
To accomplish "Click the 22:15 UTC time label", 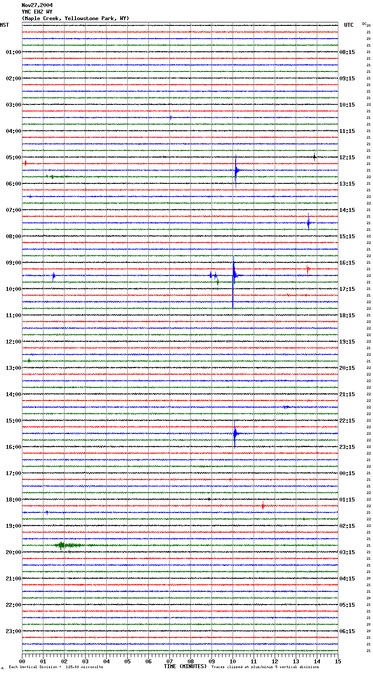I will click(x=347, y=421).
